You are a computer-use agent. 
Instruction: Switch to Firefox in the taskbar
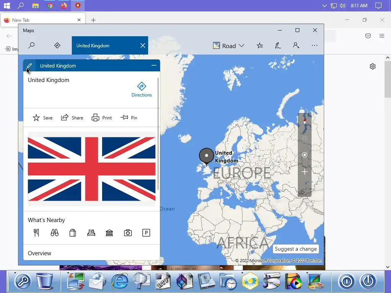64,5
